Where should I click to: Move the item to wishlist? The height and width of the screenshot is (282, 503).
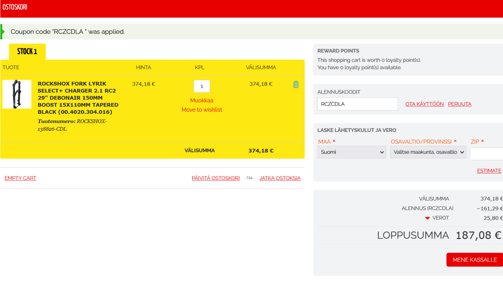(202, 110)
